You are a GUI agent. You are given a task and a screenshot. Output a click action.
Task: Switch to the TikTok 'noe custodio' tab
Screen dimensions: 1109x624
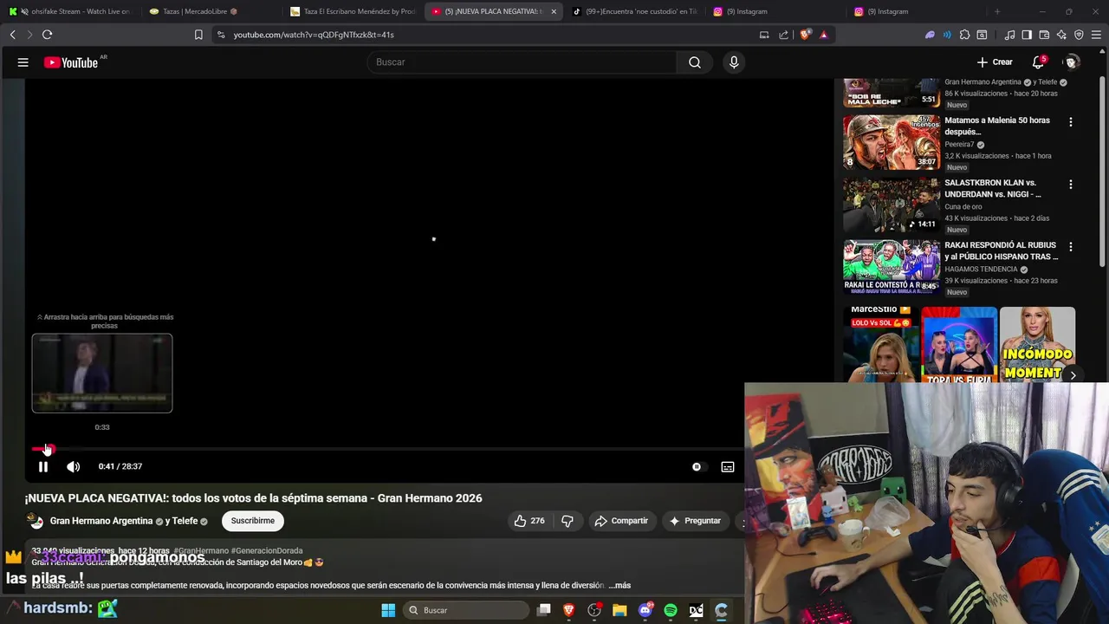(634, 11)
